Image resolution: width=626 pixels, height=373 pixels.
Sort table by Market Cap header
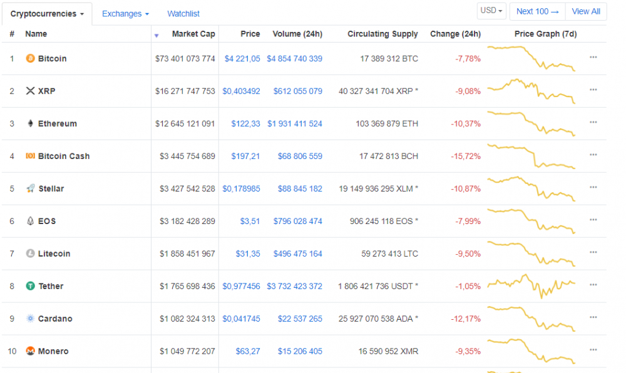pyautogui.click(x=193, y=34)
